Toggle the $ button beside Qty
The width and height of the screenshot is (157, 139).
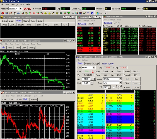95,79
